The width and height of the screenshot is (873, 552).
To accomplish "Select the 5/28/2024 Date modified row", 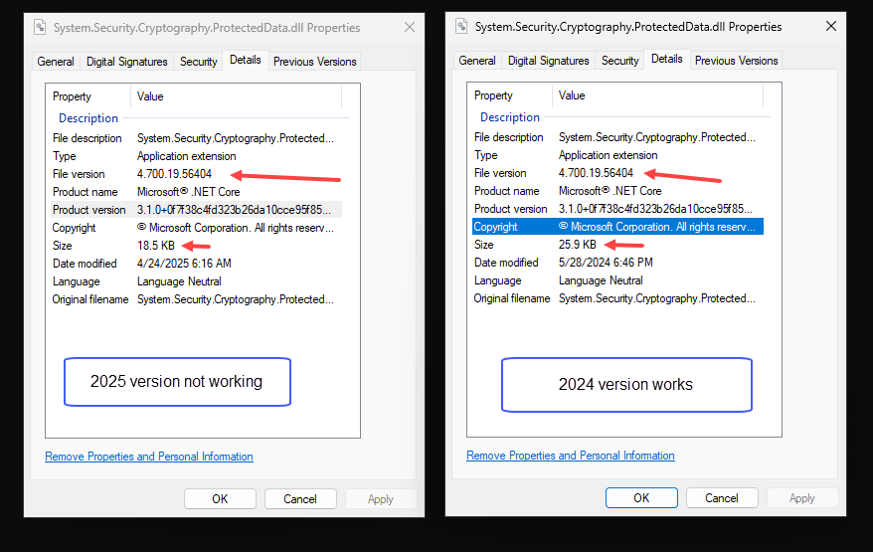I will pyautogui.click(x=606, y=263).
